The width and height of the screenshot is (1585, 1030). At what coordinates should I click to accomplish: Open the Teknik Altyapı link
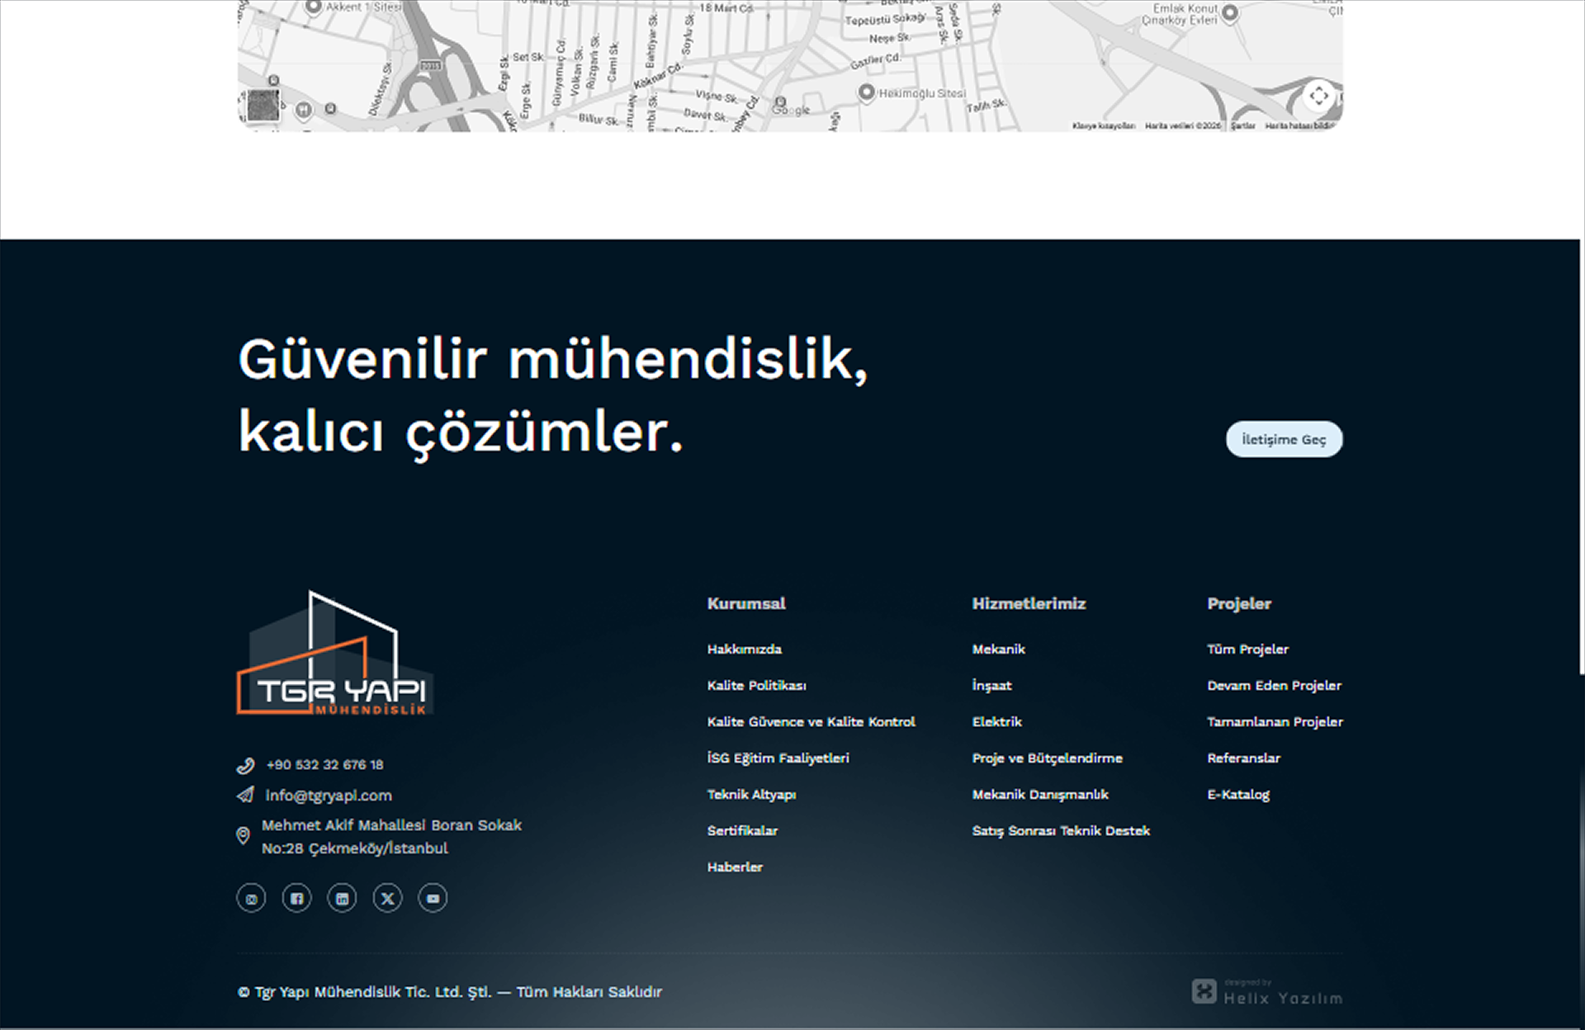pyautogui.click(x=751, y=794)
